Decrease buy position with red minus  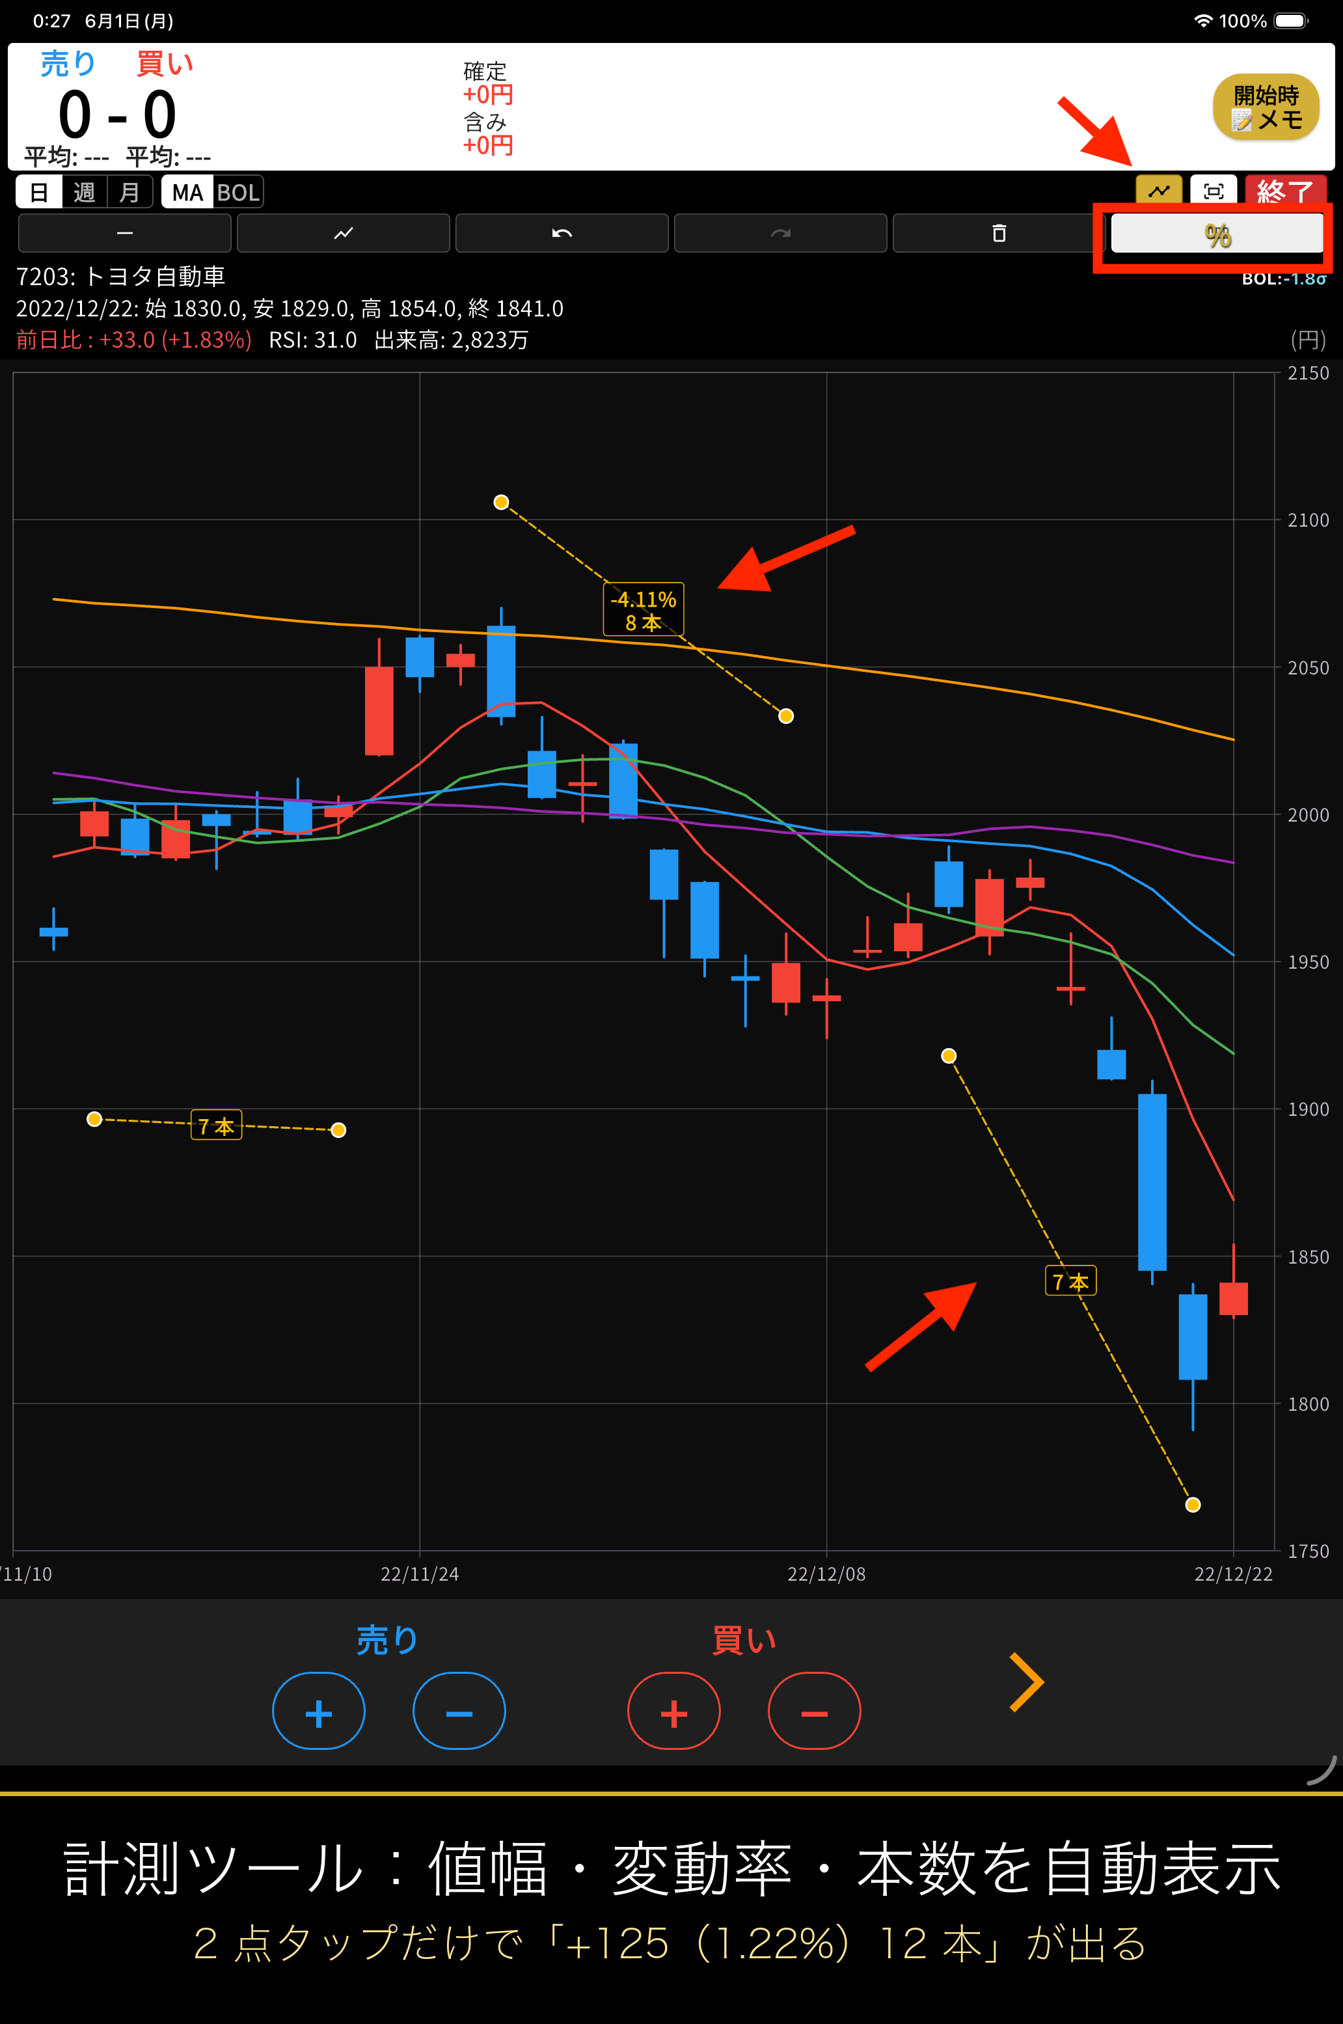[x=815, y=1712]
